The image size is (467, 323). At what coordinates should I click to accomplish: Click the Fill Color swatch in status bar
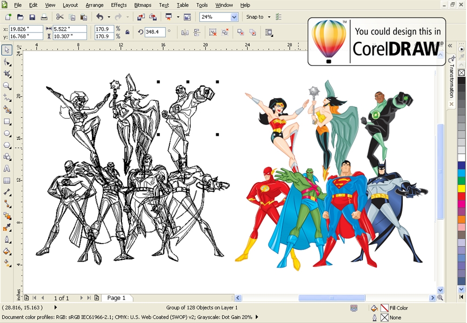pos(385,308)
